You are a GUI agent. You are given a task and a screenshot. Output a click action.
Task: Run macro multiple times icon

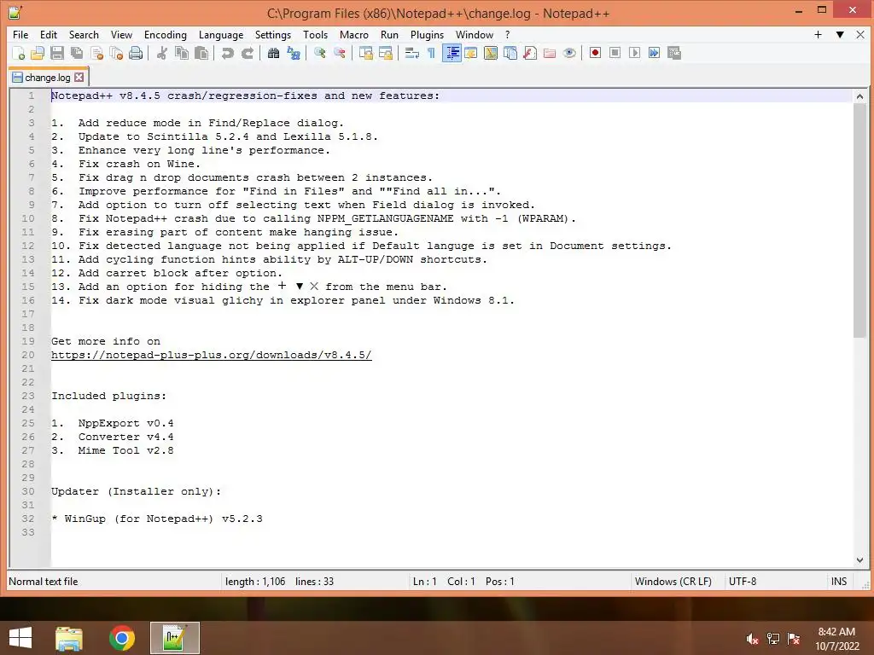tap(654, 53)
